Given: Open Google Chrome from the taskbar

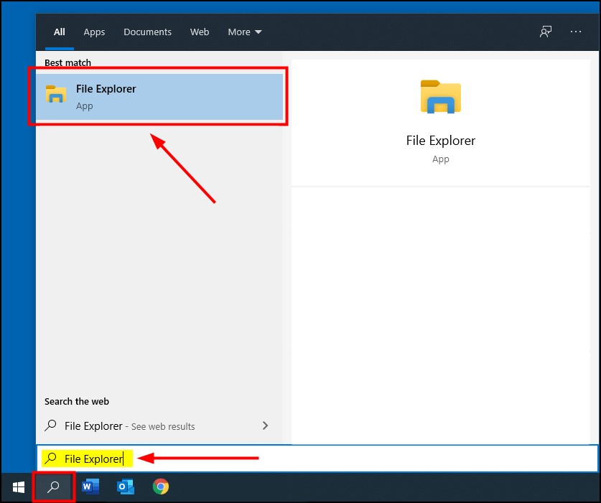Looking at the screenshot, I should tap(160, 486).
